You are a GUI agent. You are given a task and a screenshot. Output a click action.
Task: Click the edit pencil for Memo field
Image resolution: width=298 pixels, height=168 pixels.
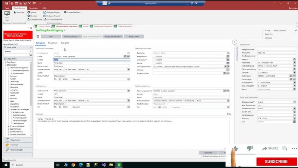(x=294, y=89)
